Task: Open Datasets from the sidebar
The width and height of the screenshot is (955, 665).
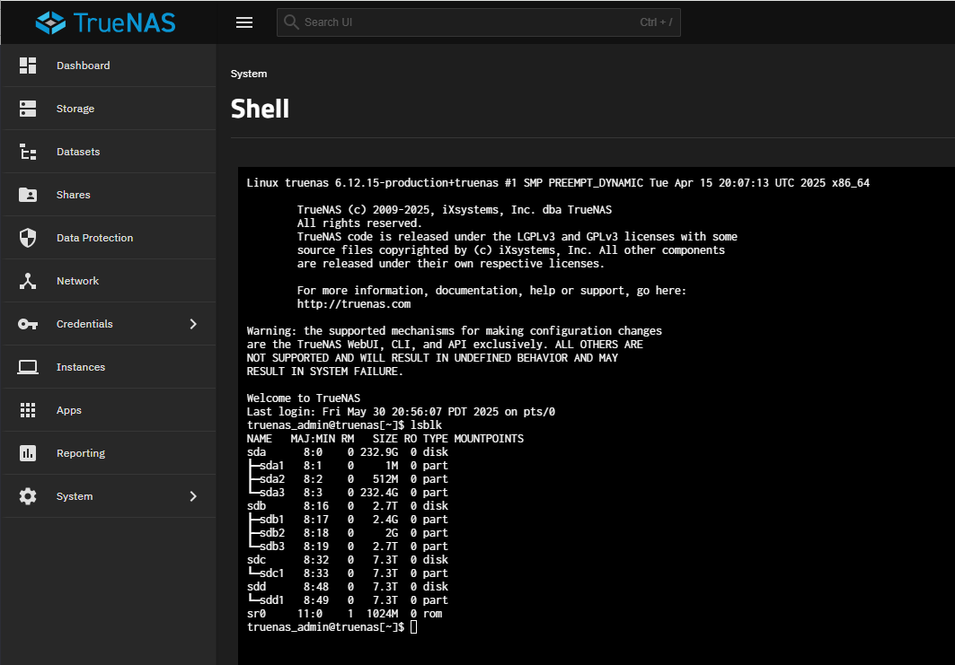Action: [x=109, y=152]
